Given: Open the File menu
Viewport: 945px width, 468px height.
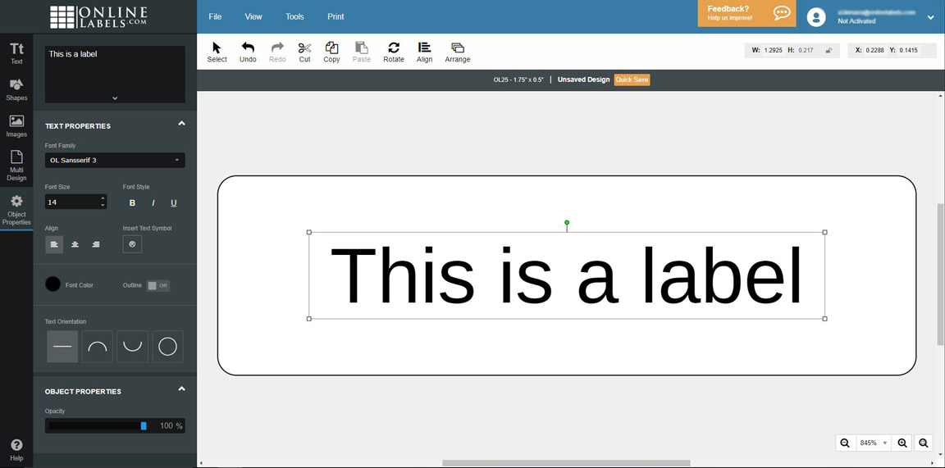Looking at the screenshot, I should pyautogui.click(x=215, y=17).
